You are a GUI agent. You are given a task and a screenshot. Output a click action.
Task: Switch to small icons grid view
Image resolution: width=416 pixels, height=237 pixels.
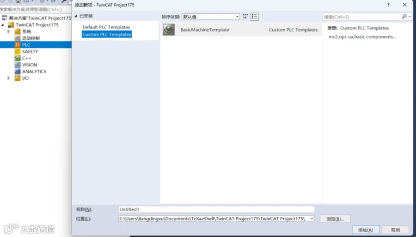click(x=245, y=17)
